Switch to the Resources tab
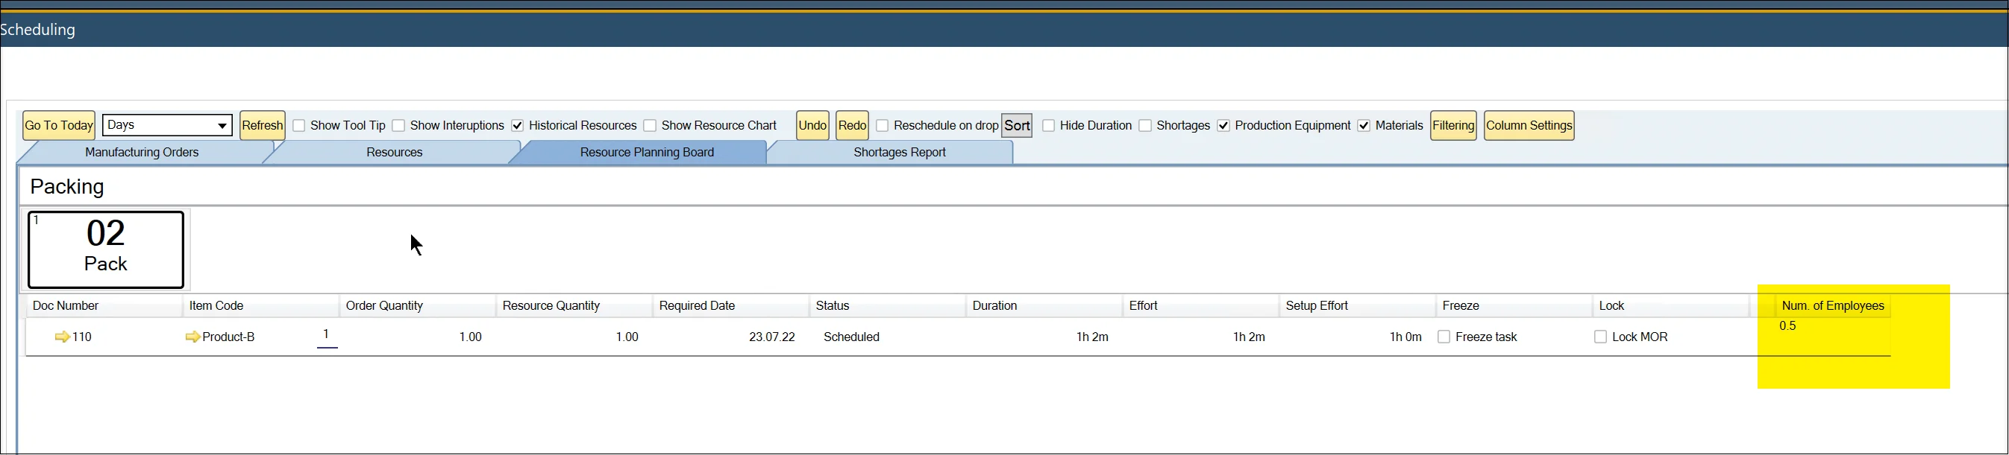 tap(394, 152)
